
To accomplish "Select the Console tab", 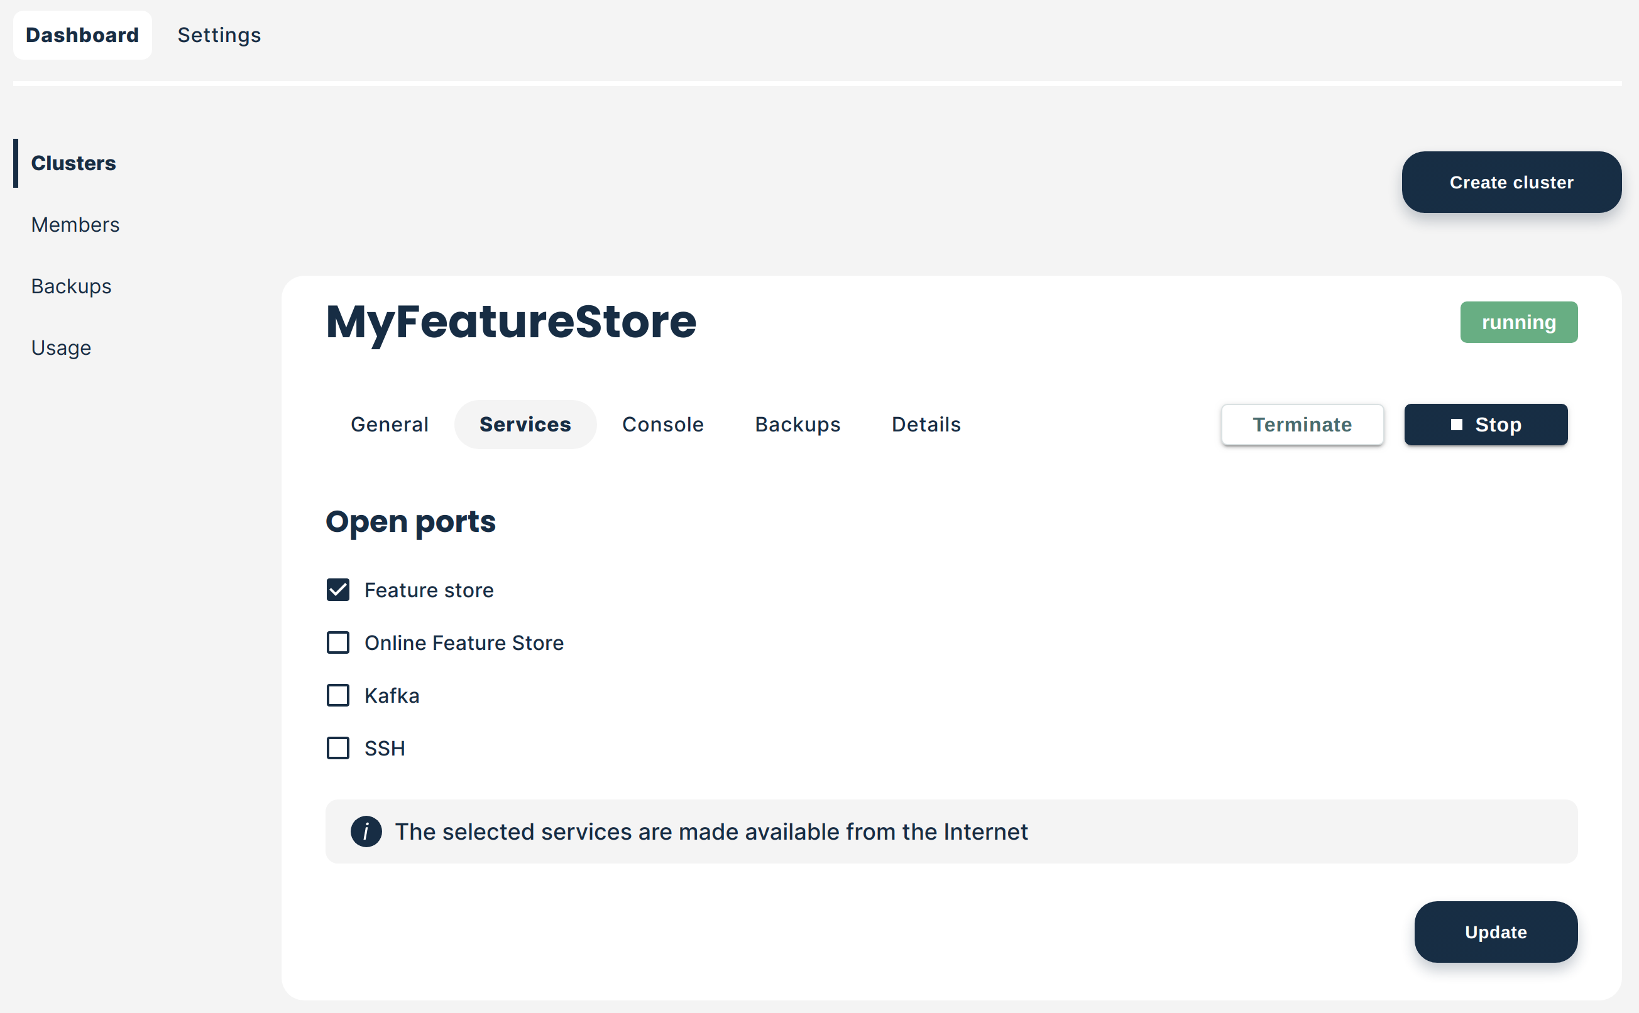I will pyautogui.click(x=663, y=425).
